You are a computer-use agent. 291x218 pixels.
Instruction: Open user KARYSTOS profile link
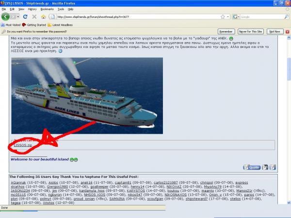tap(136, 190)
